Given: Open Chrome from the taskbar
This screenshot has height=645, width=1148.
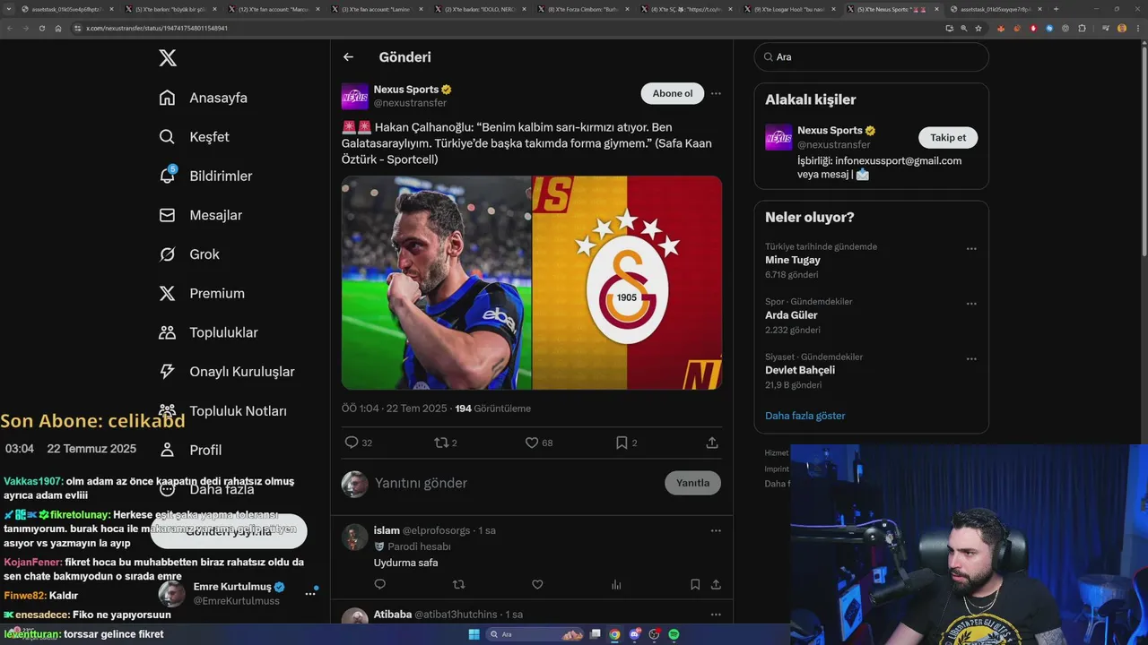Looking at the screenshot, I should [614, 634].
